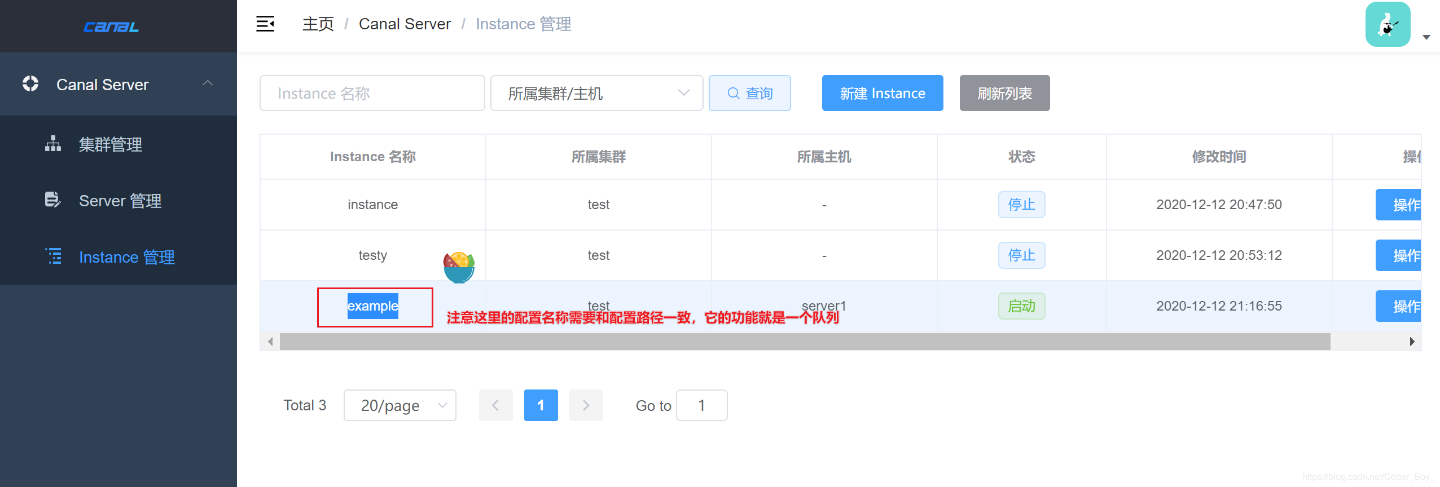Expand the avatar dropdown caret

click(1426, 37)
